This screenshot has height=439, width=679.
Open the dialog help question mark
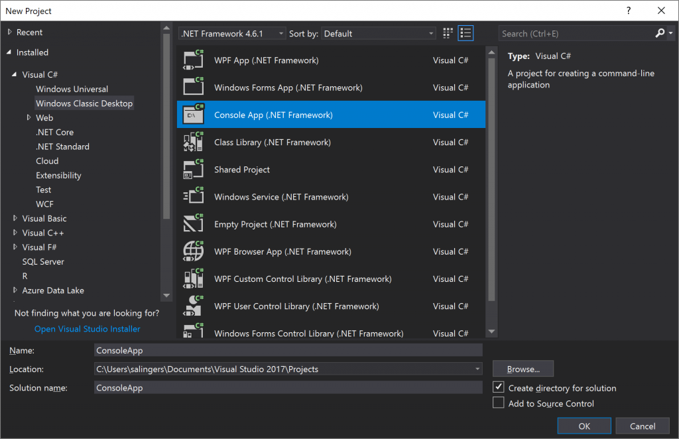click(629, 11)
